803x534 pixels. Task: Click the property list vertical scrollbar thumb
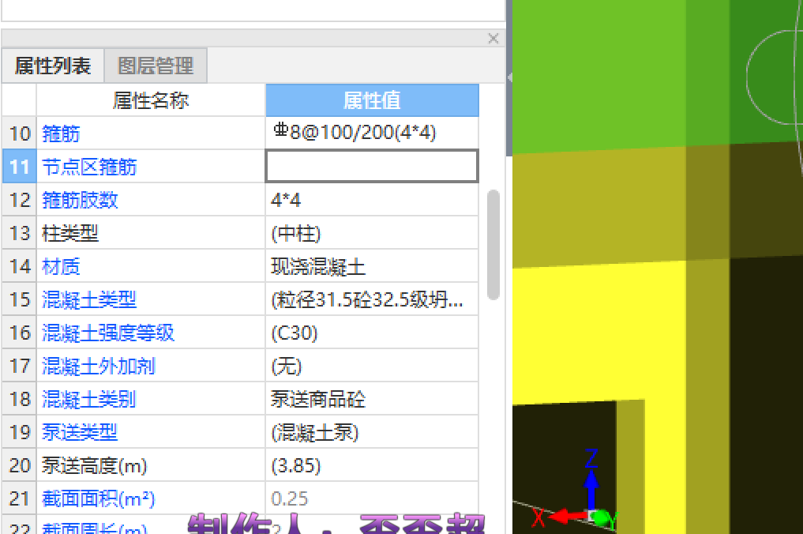pyautogui.click(x=493, y=244)
